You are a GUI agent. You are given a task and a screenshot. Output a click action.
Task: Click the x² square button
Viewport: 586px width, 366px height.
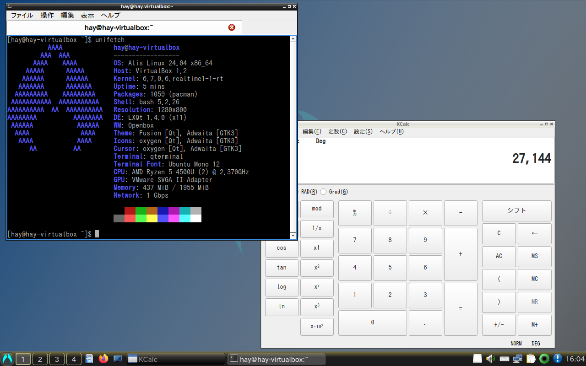[317, 268]
